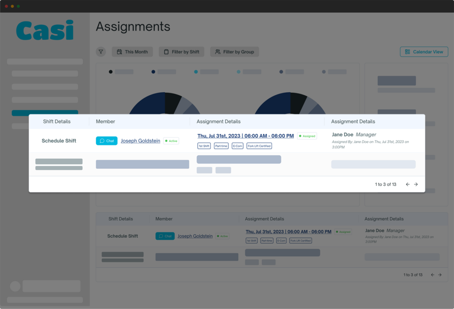Open the This Month date filter
Image resolution: width=454 pixels, height=309 pixels.
click(x=132, y=52)
